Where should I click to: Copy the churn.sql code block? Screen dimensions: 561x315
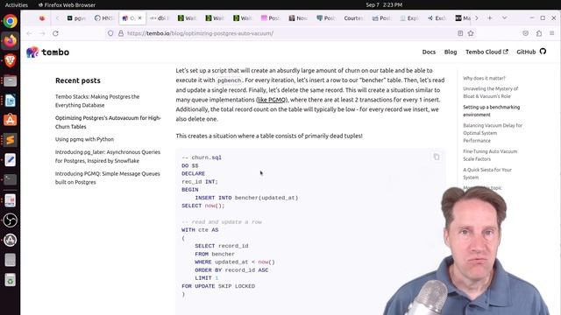437,157
